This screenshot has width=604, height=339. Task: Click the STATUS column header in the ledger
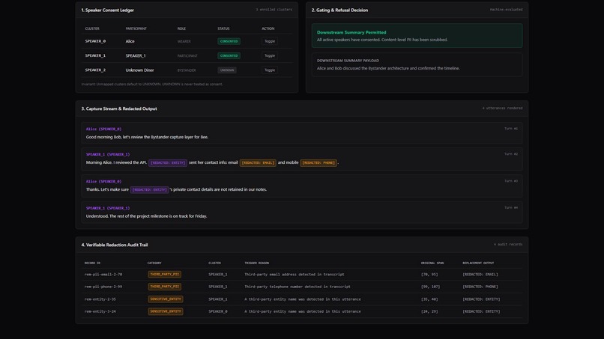(x=223, y=28)
